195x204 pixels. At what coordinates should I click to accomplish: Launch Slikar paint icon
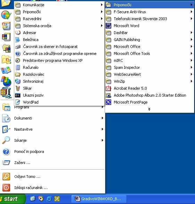click(x=18, y=88)
